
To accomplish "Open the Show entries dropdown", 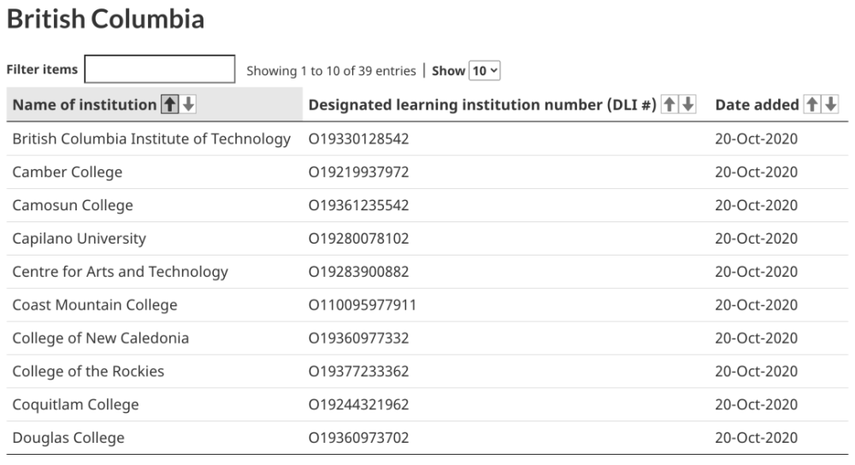I will pyautogui.click(x=484, y=70).
